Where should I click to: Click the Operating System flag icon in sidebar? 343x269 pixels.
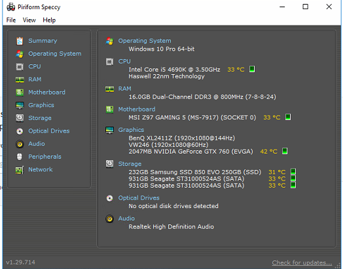point(20,54)
